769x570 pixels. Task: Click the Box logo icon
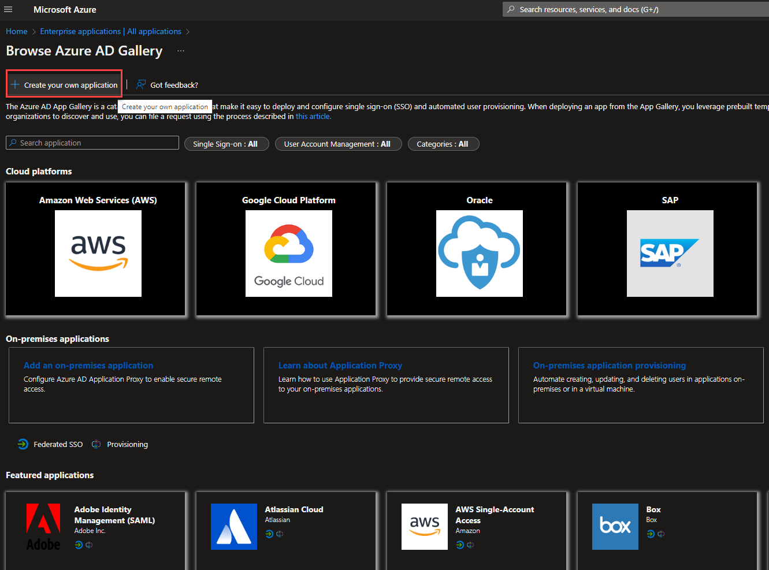[x=615, y=527]
